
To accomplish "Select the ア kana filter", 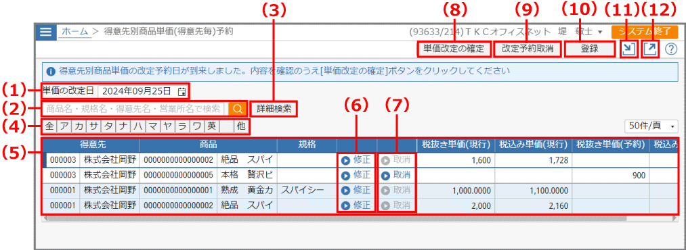I will pyautogui.click(x=64, y=126).
